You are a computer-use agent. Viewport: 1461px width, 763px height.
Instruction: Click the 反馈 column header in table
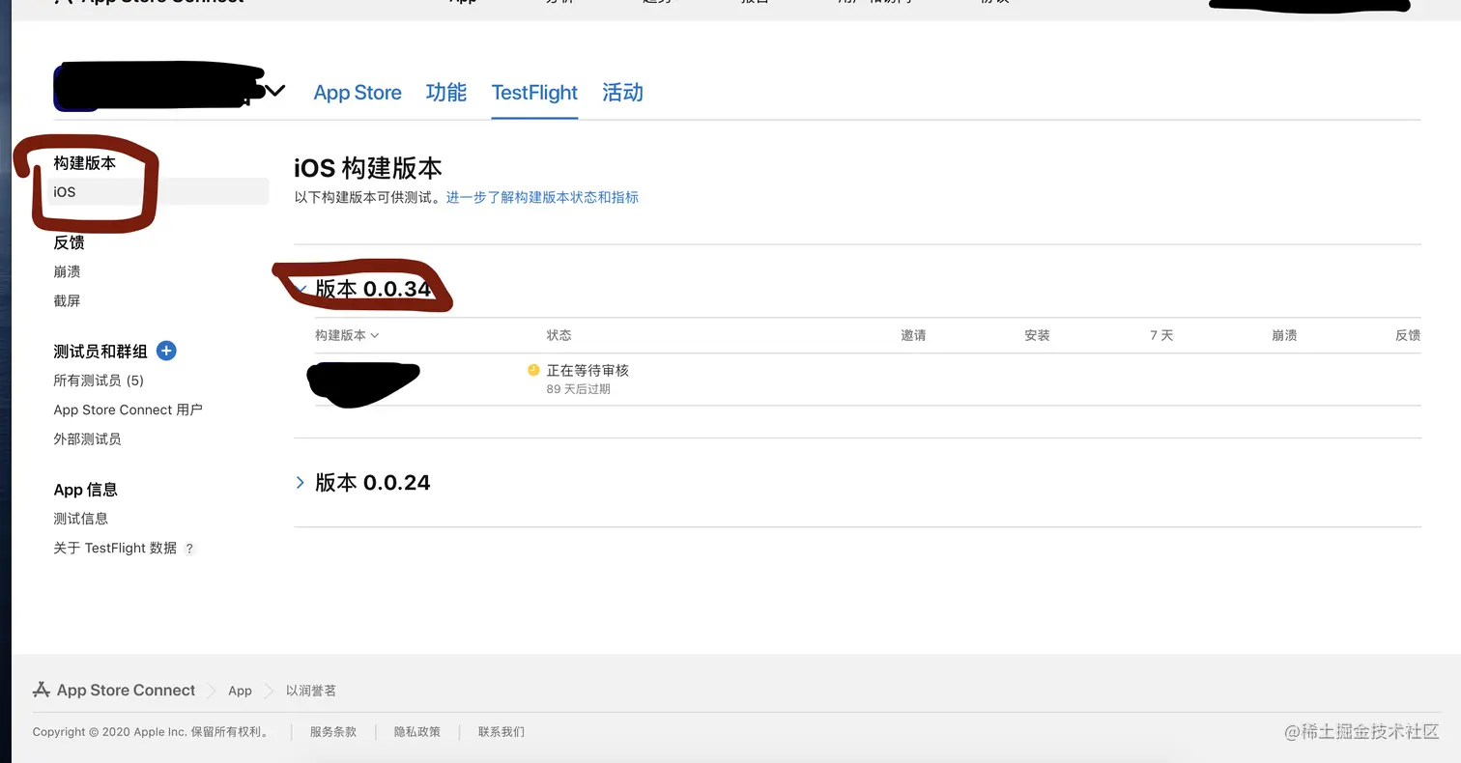1408,335
